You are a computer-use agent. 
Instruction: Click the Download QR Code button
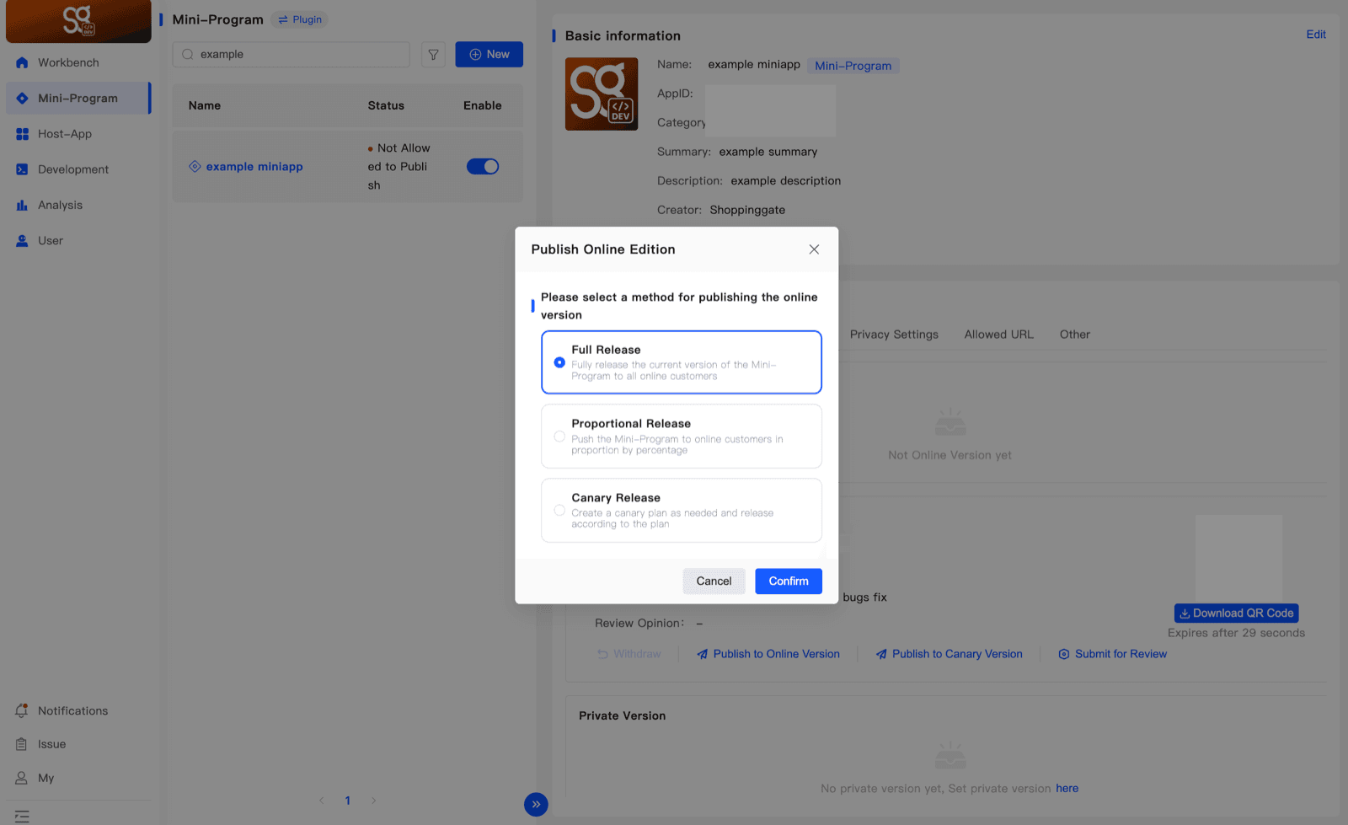(1236, 613)
